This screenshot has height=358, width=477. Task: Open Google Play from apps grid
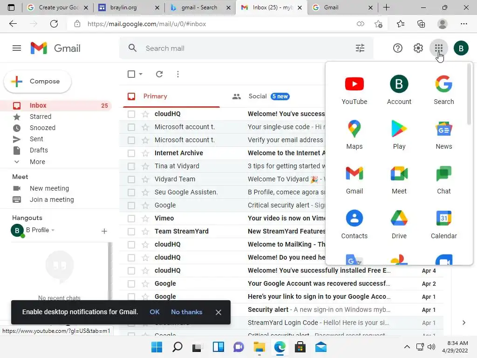(x=399, y=135)
